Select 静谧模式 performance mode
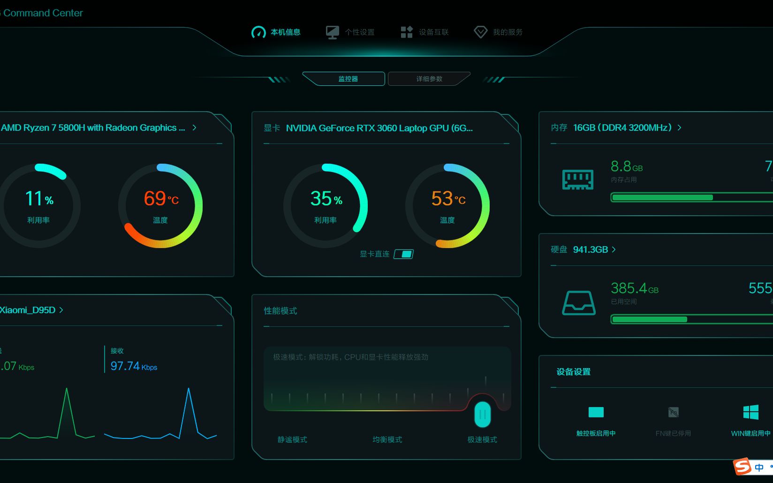 click(292, 439)
